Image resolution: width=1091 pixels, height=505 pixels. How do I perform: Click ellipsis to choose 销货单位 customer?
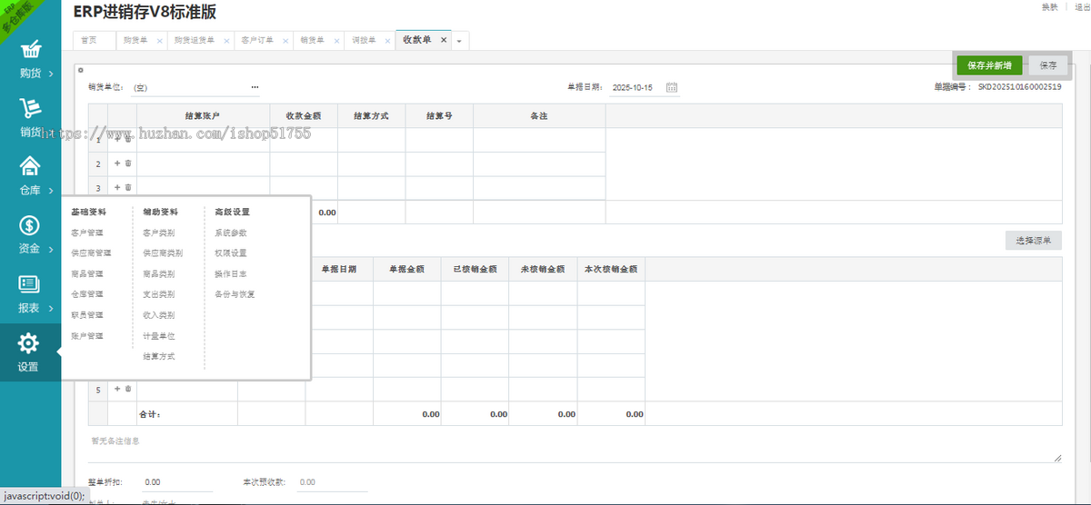click(255, 88)
